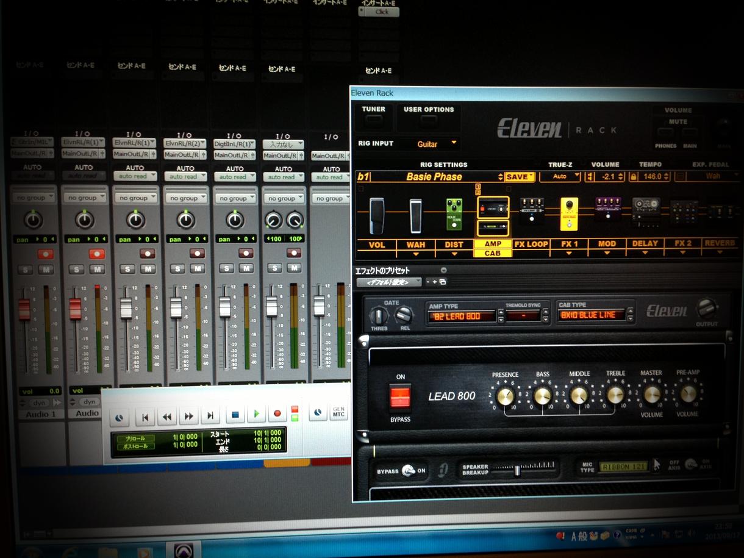Viewport: 744px width, 558px height.
Task: Select the amp head thumbnail in the chain
Action: coord(493,207)
